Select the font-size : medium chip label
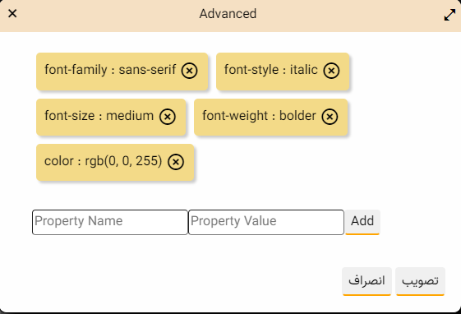Image resolution: width=461 pixels, height=314 pixels. coord(99,116)
